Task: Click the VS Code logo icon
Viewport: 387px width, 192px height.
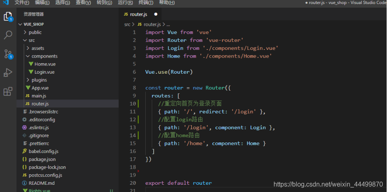Action: 6,3
